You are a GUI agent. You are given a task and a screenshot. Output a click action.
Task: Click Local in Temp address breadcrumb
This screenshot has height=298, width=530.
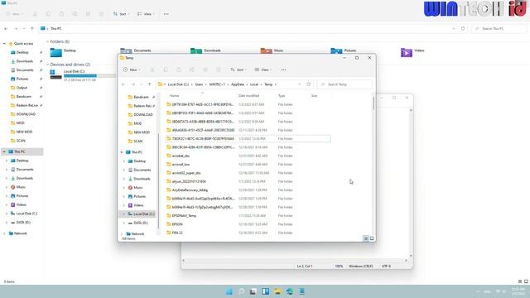(254, 84)
